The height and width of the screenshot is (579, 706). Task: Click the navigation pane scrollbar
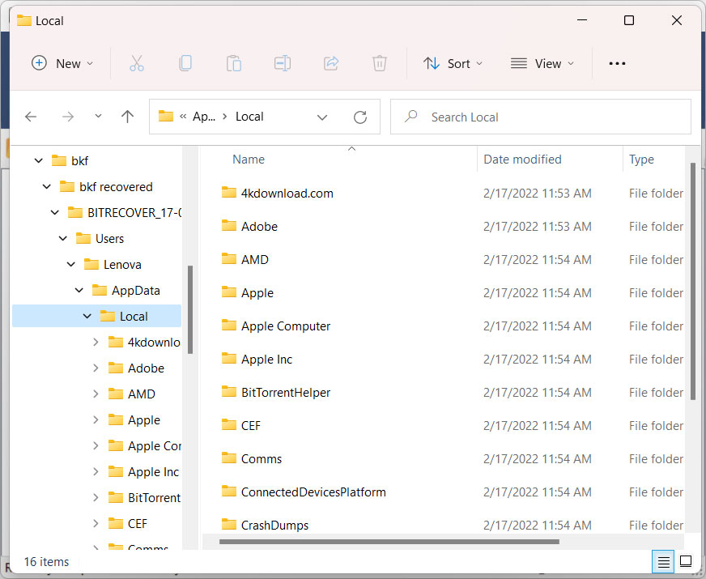(190, 309)
